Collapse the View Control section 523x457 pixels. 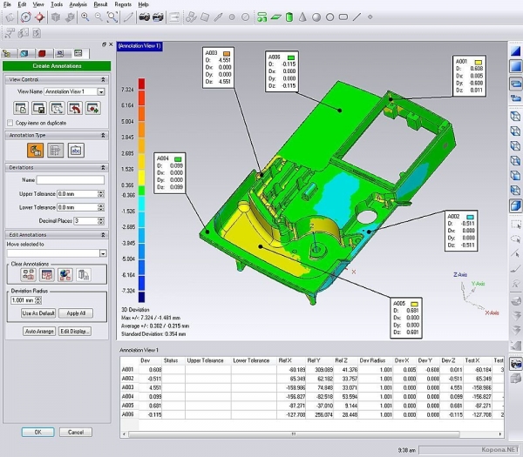[101, 79]
